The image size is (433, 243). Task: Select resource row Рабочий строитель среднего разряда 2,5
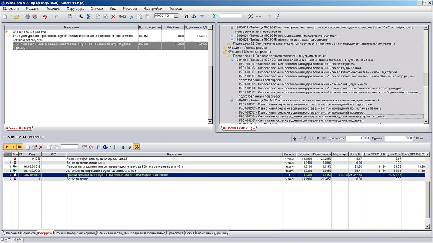coord(214,159)
